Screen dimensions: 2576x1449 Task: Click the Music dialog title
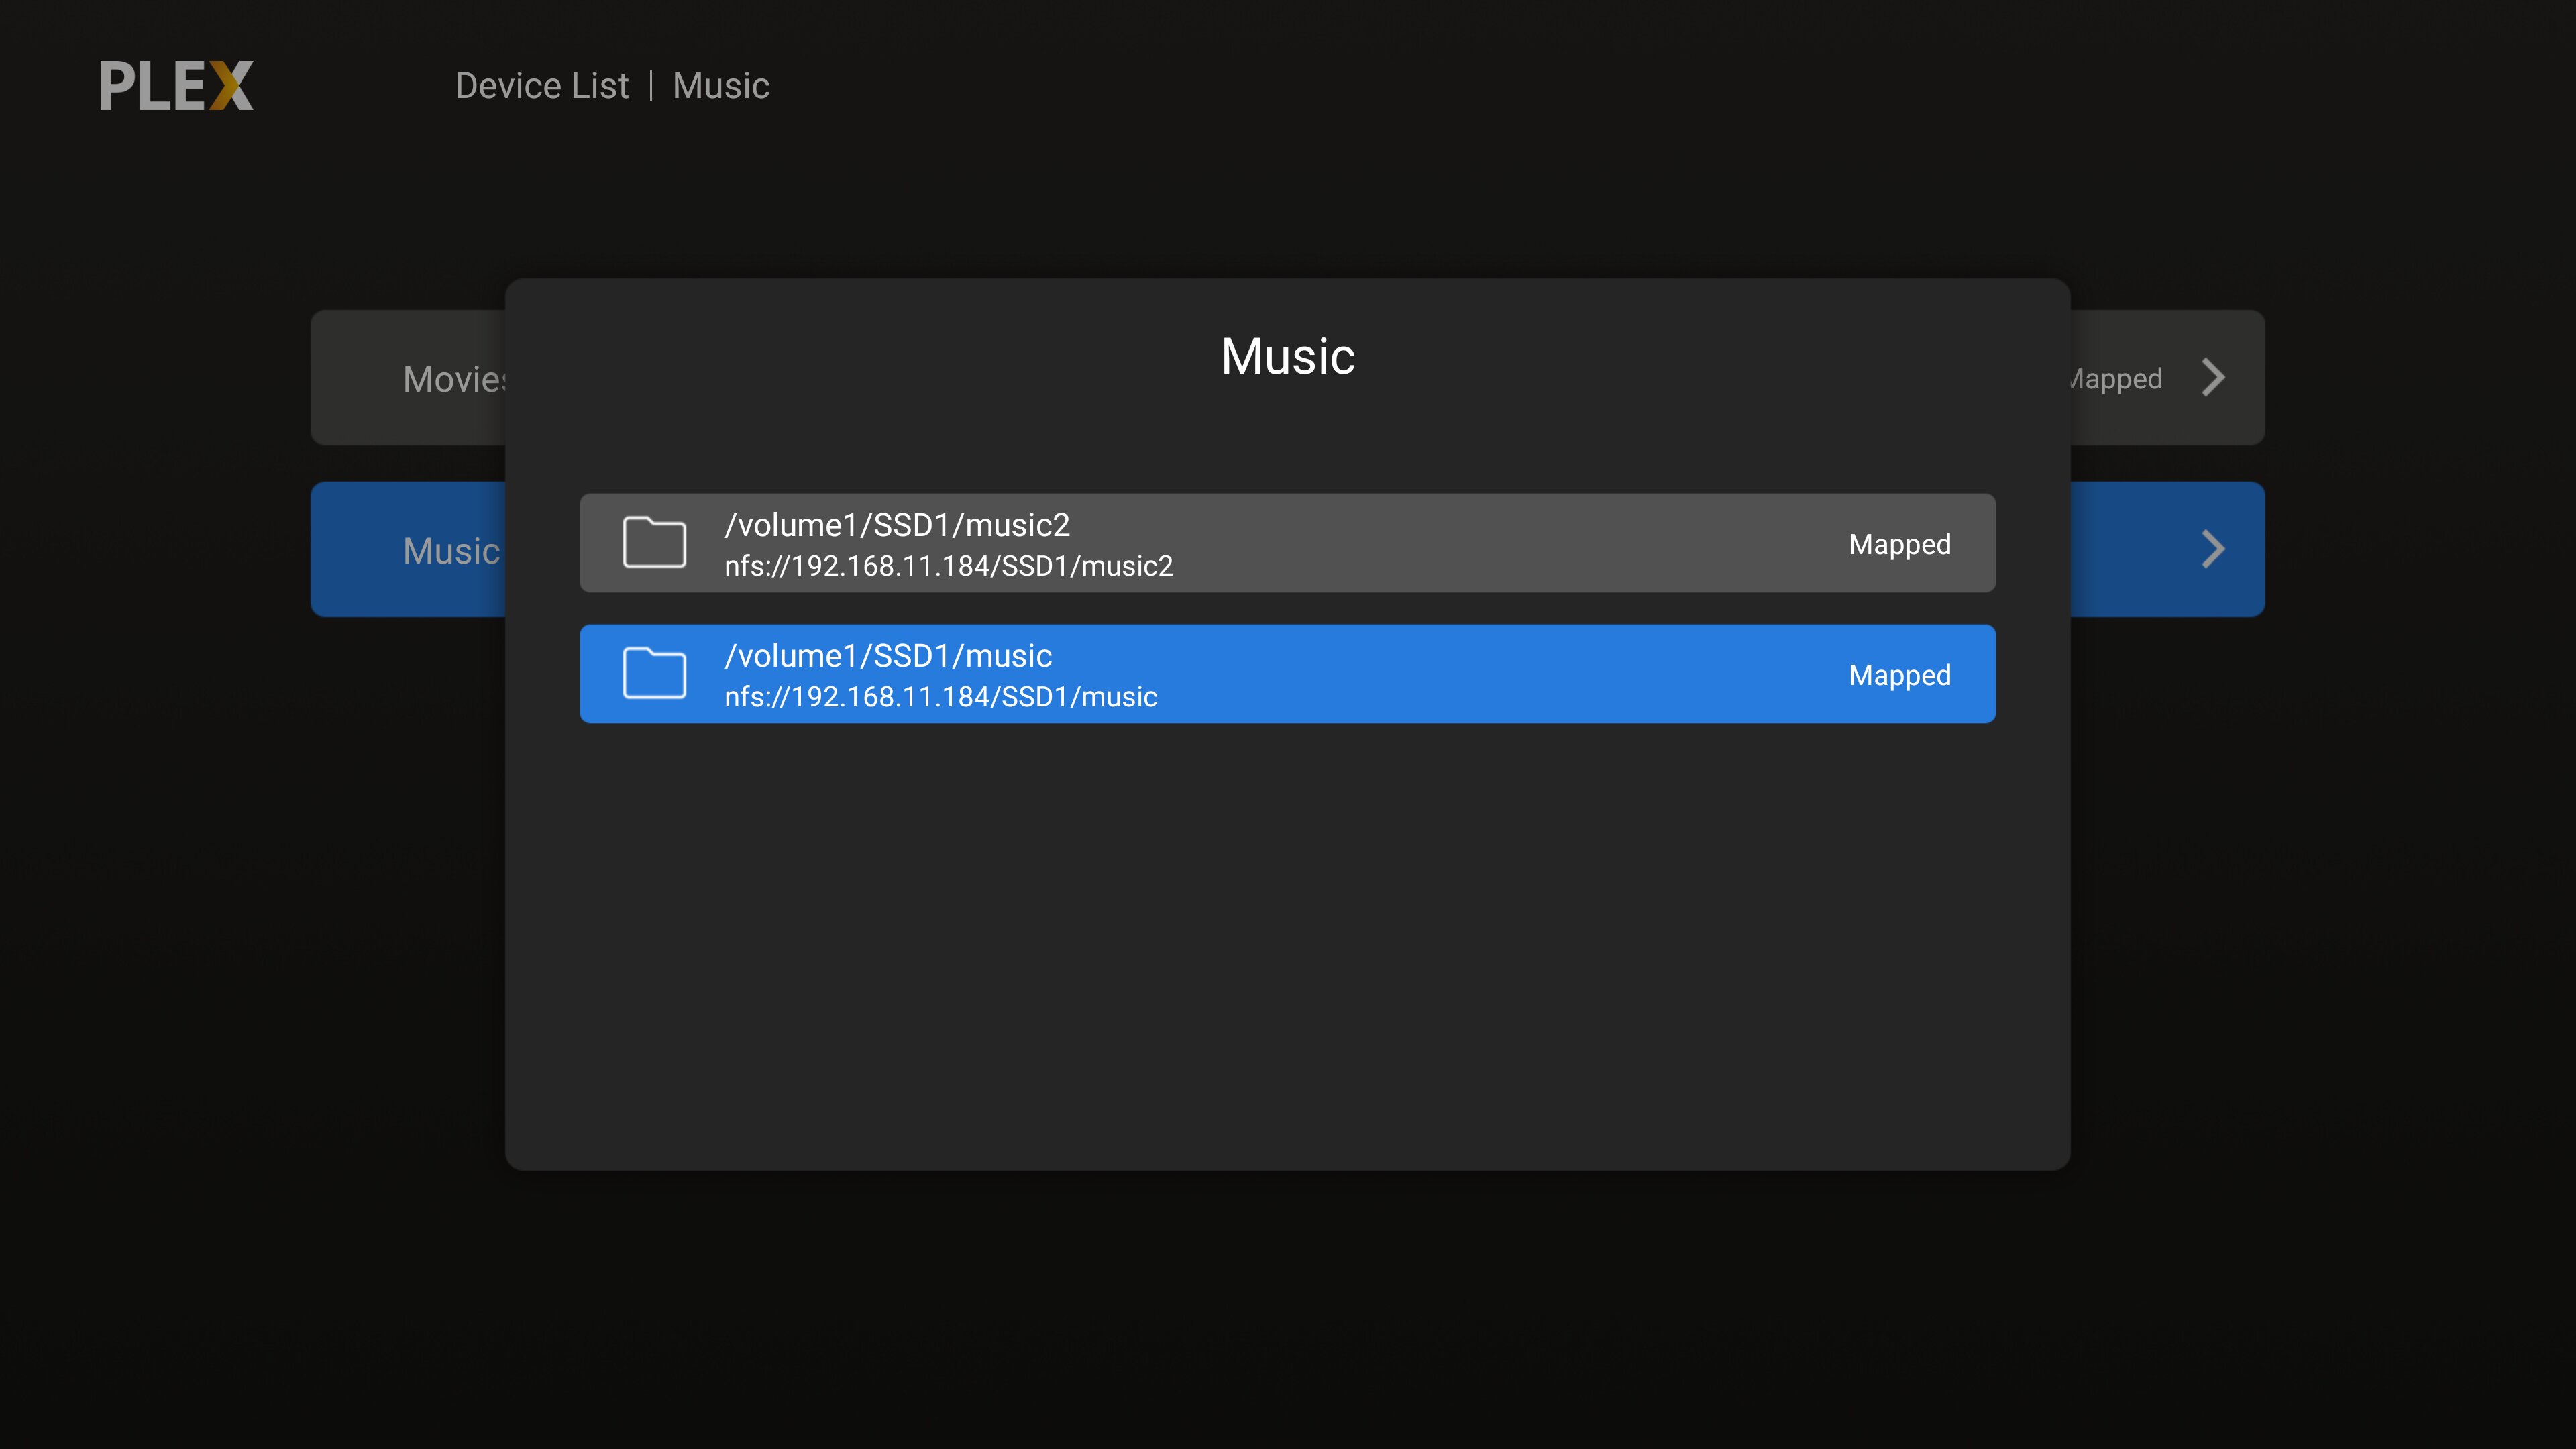coord(1287,356)
